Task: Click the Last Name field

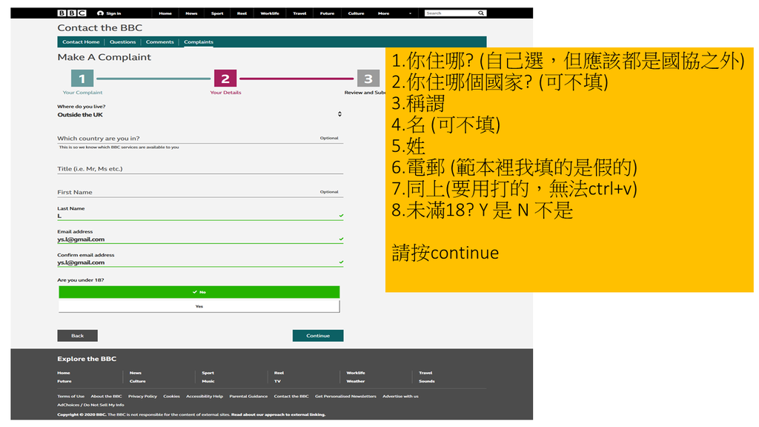Action: tap(200, 216)
